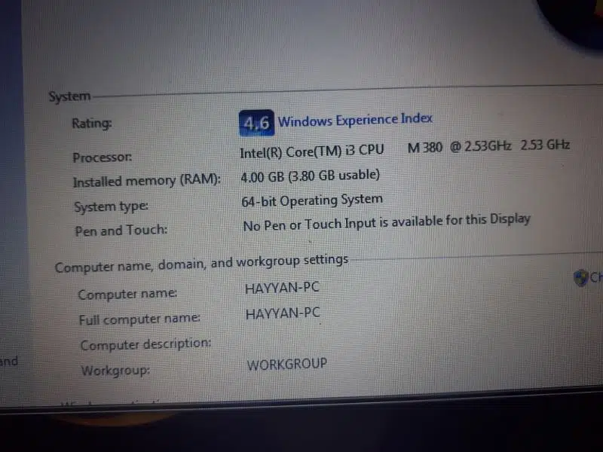Select the 'Computer name:' label
Viewport: 603px width, 452px height.
click(127, 294)
